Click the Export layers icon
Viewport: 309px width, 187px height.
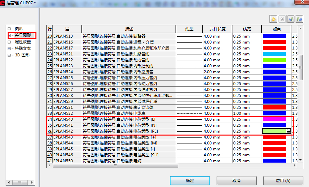click(x=299, y=19)
